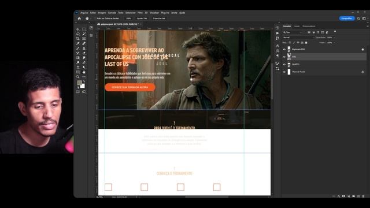Image resolution: width=370 pixels, height=208 pixels.
Task: Toggle lock transparent pixels
Action: 290,43
